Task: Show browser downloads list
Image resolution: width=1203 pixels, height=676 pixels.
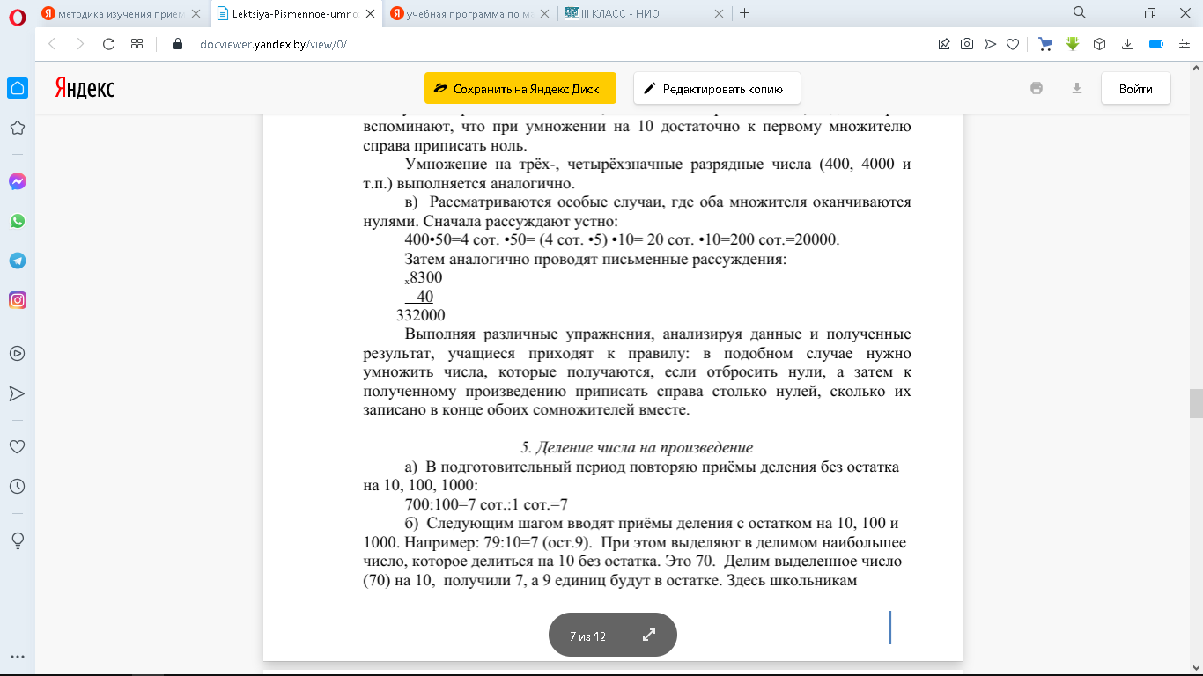Action: click(x=1126, y=44)
